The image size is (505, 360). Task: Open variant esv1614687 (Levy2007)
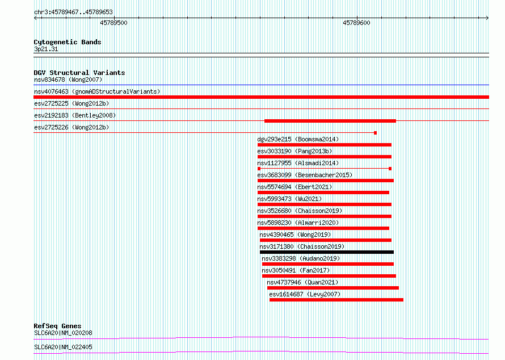click(305, 294)
